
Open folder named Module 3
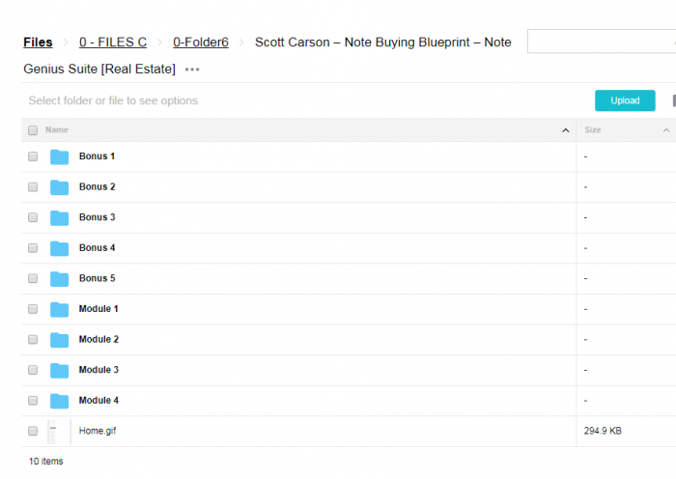99,370
